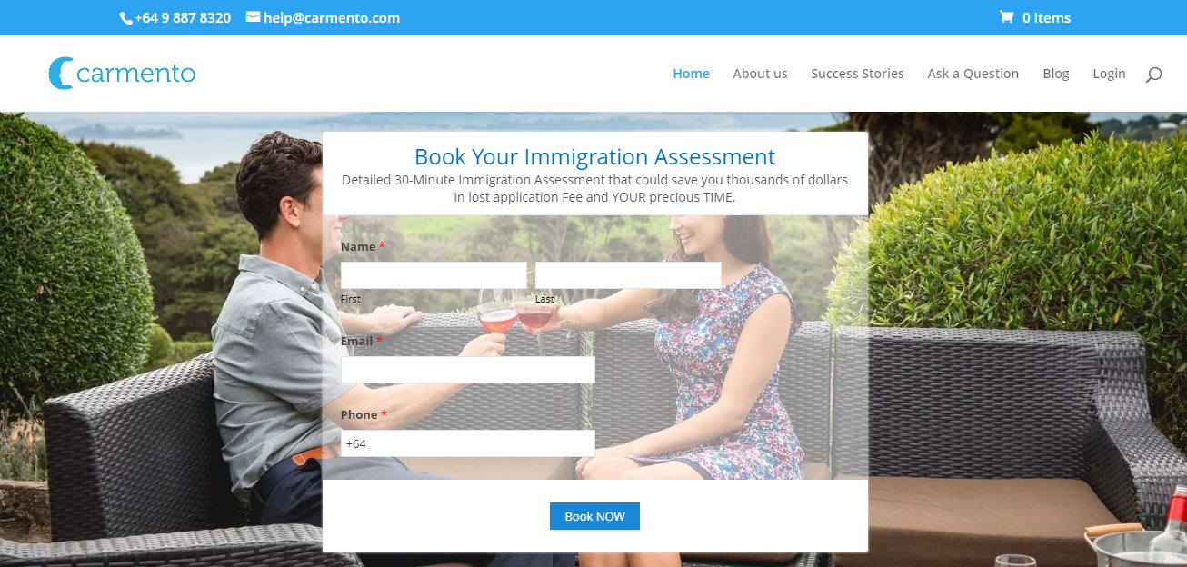Open Success Stories in navigation
This screenshot has height=567, width=1187.
click(x=857, y=74)
